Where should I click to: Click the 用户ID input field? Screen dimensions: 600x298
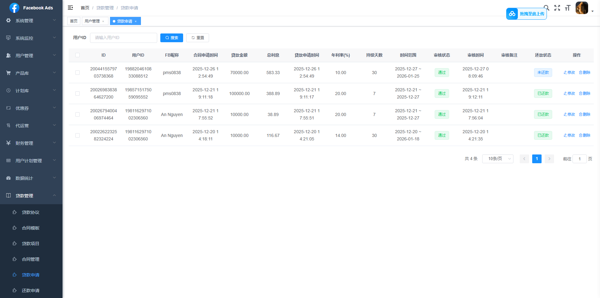coord(123,38)
